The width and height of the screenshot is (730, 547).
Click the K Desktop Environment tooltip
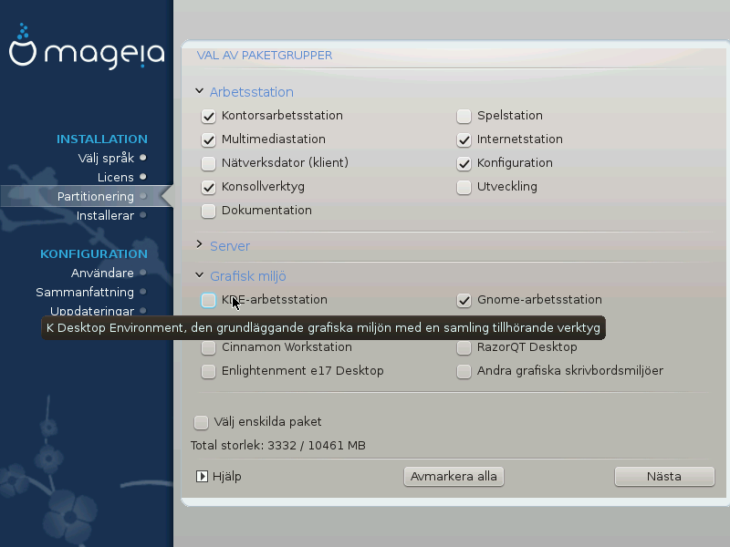324,328
